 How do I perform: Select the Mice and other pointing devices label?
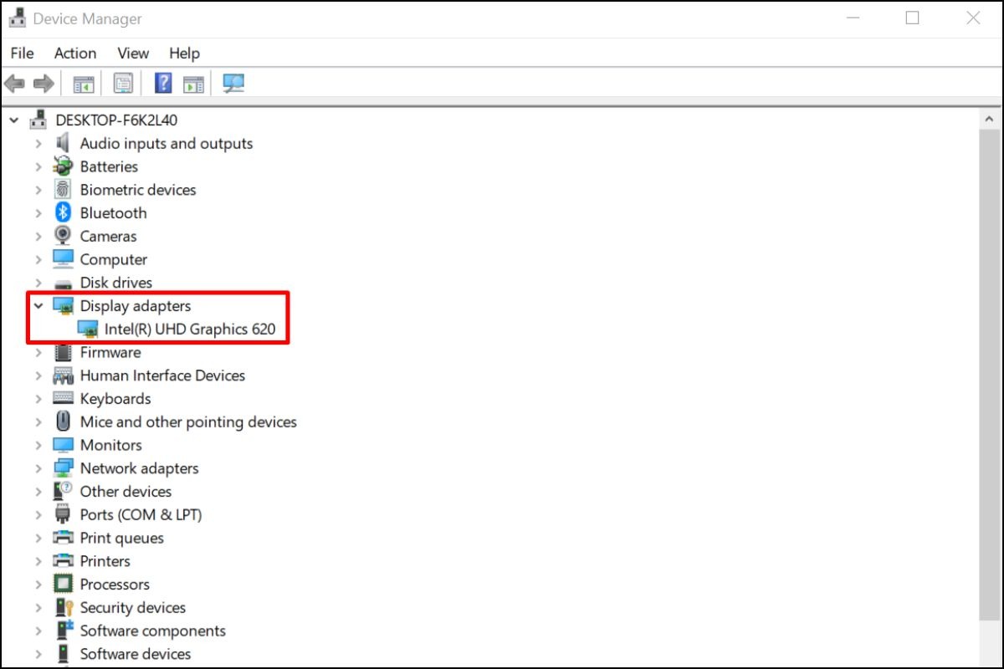tap(188, 421)
